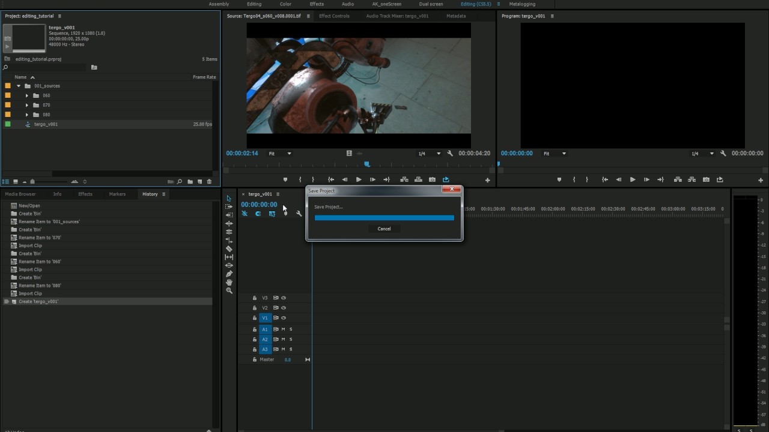769x432 pixels.
Task: Choose the Track Select Forward tool
Action: 229,206
